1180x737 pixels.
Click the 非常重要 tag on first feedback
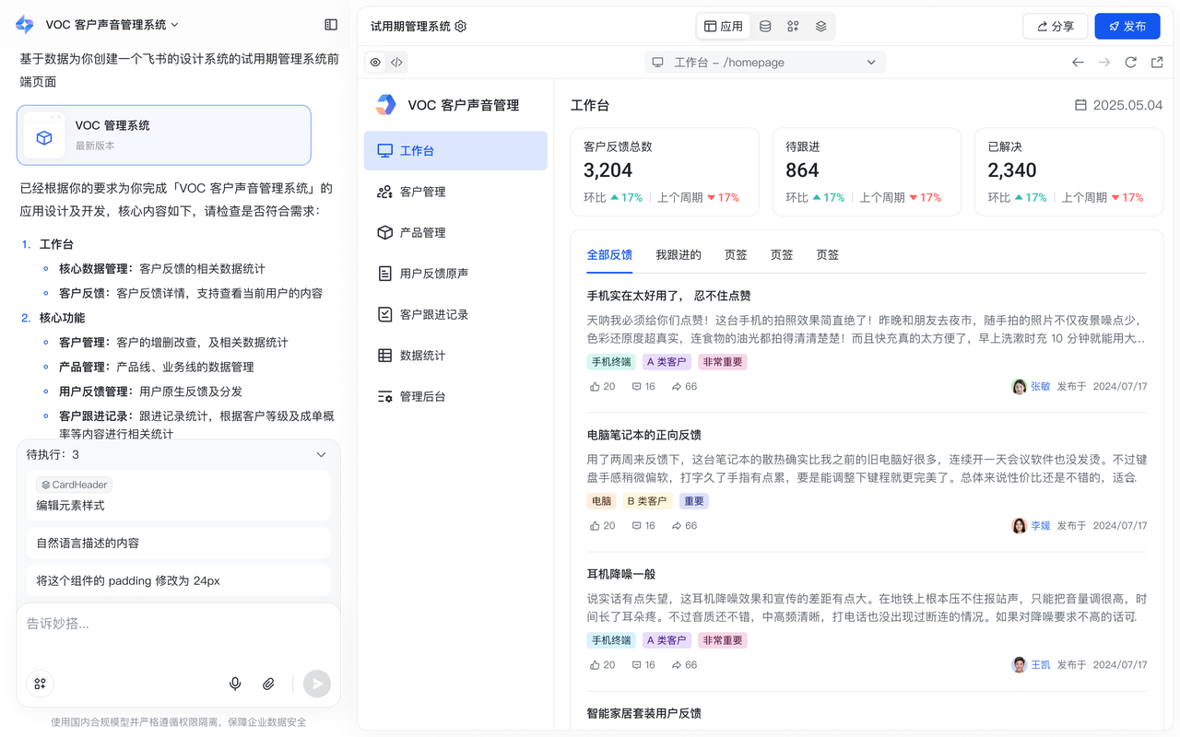(722, 362)
